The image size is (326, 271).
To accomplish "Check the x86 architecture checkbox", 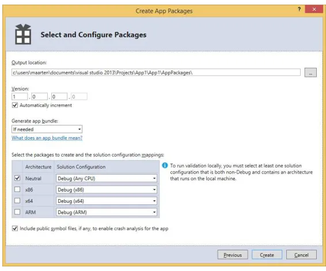I will (17, 189).
